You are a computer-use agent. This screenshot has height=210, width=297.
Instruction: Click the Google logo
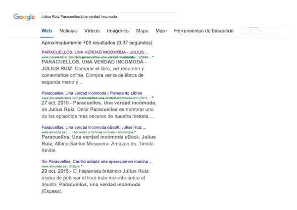(24, 17)
